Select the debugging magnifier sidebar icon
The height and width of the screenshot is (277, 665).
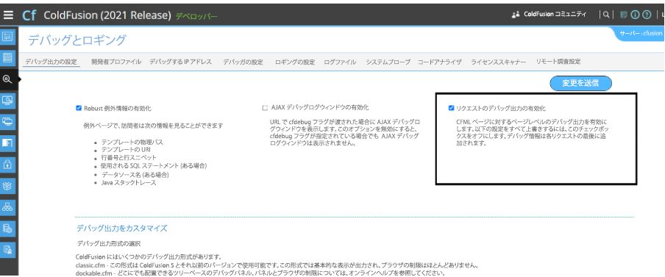(x=7, y=79)
